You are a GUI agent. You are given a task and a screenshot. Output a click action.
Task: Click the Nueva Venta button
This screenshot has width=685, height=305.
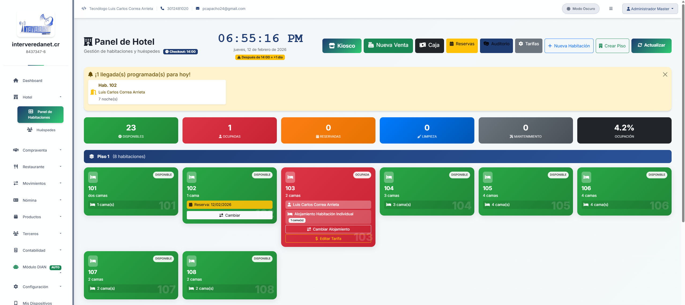pyautogui.click(x=388, y=46)
